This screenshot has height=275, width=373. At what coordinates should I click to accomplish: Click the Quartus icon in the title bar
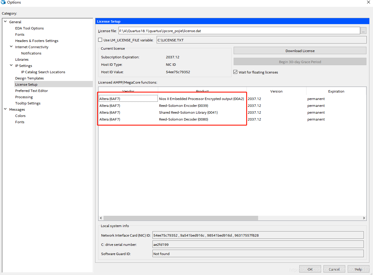click(3, 2)
